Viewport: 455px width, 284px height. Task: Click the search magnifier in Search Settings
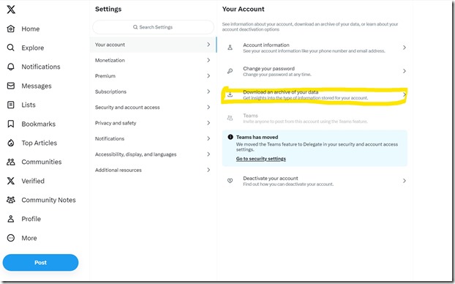pos(135,27)
